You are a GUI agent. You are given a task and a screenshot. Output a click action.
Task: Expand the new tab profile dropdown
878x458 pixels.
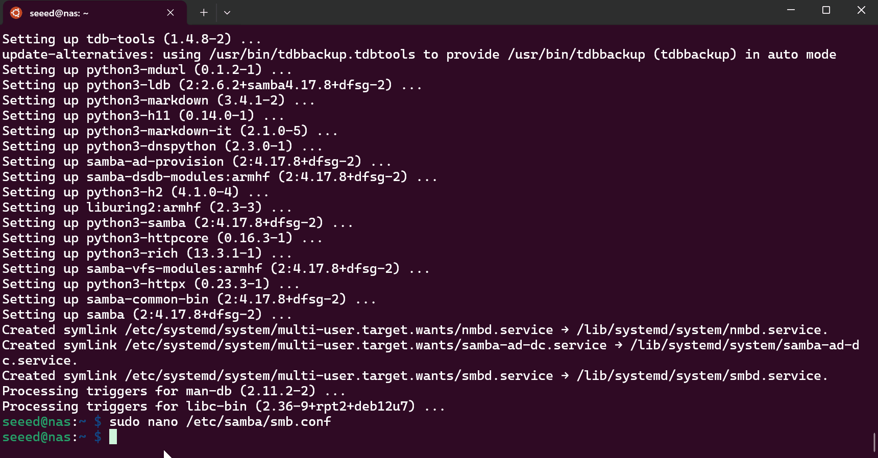click(227, 13)
